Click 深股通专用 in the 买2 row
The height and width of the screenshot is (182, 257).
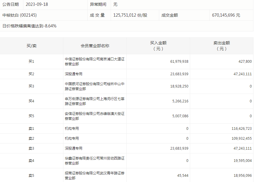point(74,74)
